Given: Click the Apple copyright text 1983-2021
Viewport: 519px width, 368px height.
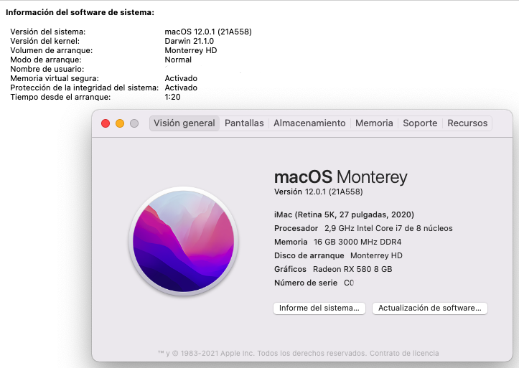Looking at the screenshot, I should pyautogui.click(x=200, y=353).
